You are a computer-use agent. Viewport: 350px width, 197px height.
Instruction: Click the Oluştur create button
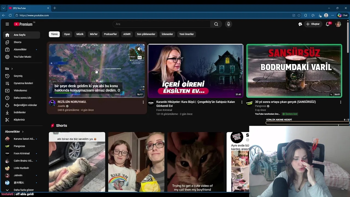point(313,24)
